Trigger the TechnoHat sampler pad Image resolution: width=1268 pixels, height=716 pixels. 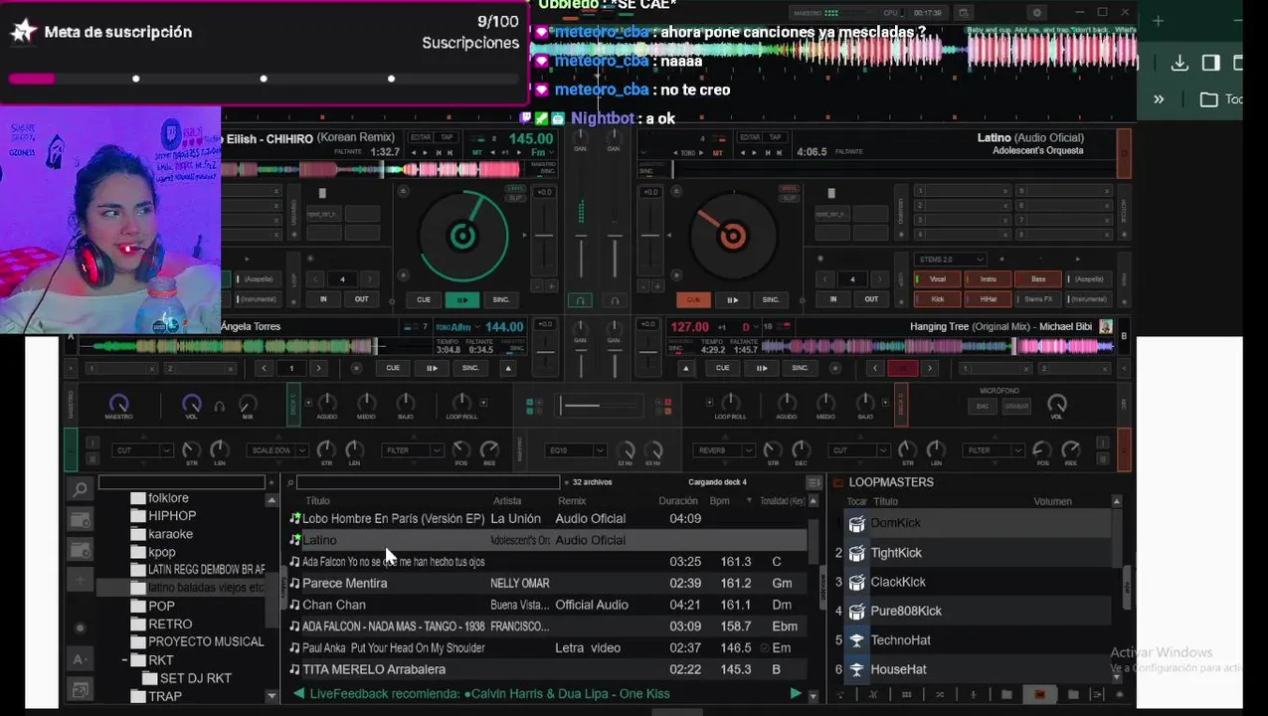click(857, 640)
